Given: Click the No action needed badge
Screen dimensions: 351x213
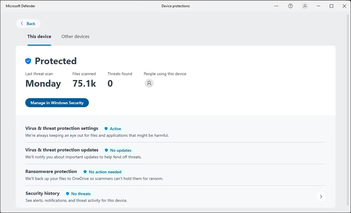Looking at the screenshot, I should (102, 172).
